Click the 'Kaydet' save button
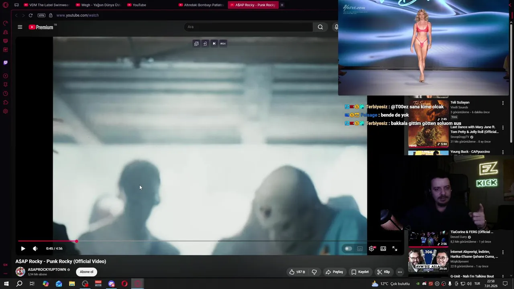This screenshot has height=289, width=514. pos(360,272)
